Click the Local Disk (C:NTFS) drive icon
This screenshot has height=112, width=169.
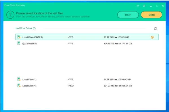point(19,37)
